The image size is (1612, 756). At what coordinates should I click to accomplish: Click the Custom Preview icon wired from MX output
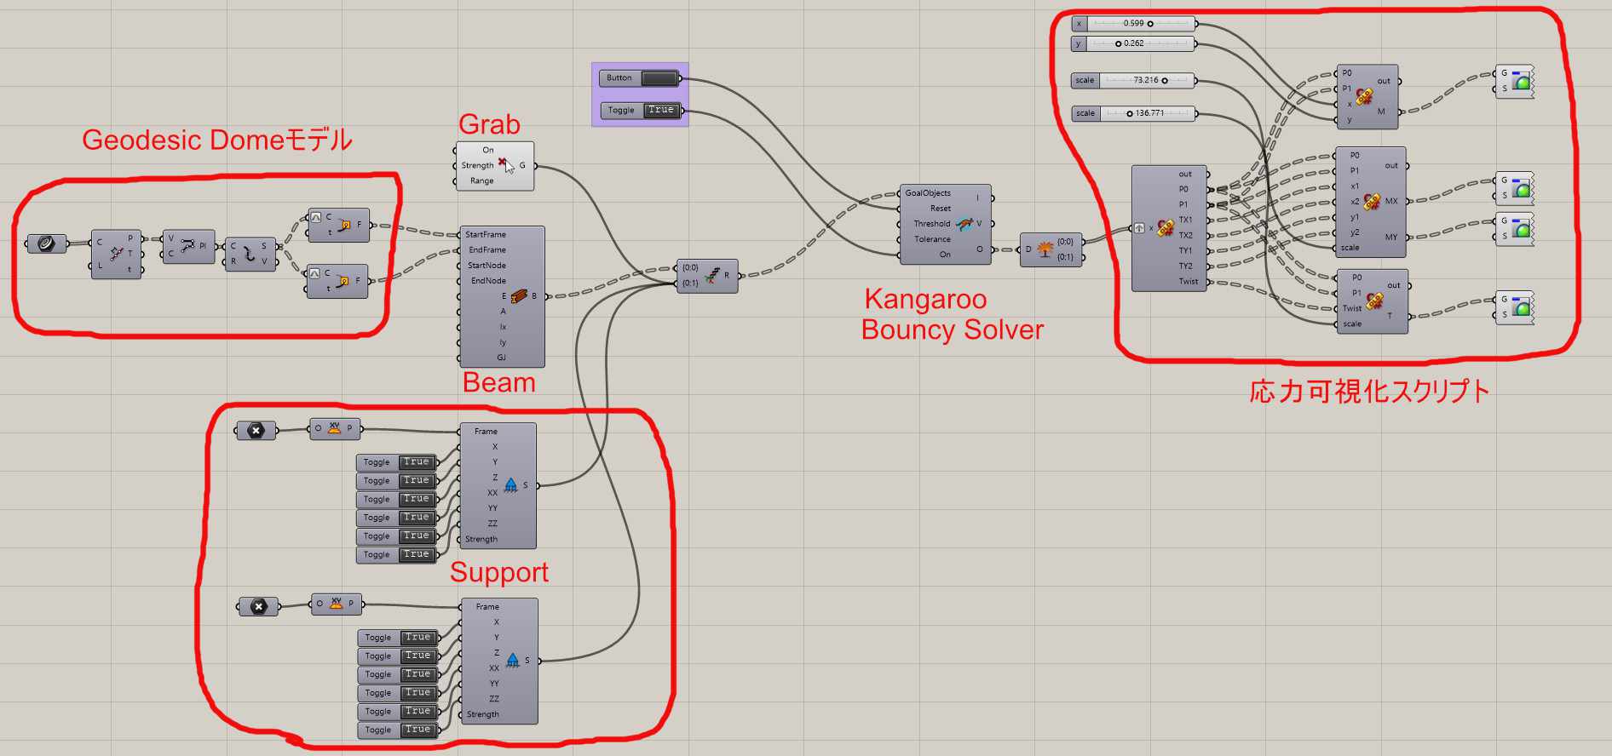click(1522, 188)
